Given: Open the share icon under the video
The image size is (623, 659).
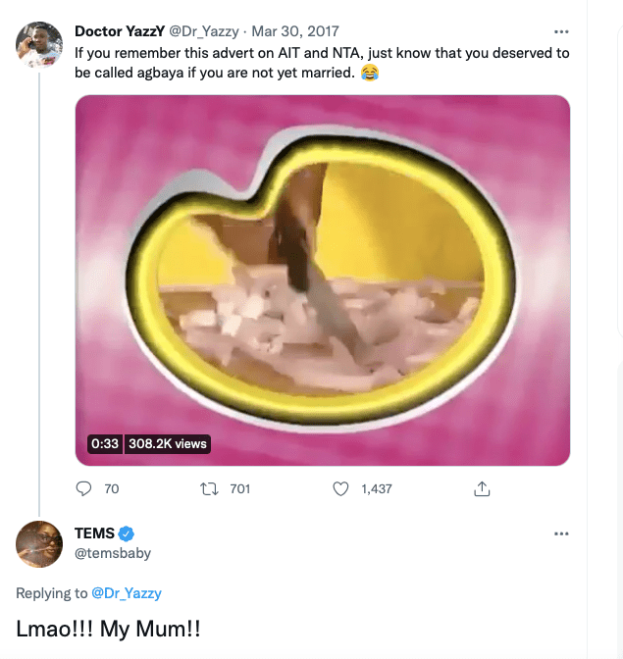Looking at the screenshot, I should 482,488.
